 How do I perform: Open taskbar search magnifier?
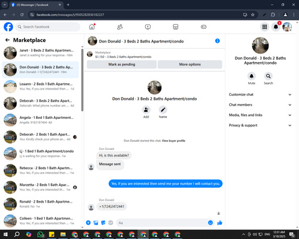(x=17, y=234)
